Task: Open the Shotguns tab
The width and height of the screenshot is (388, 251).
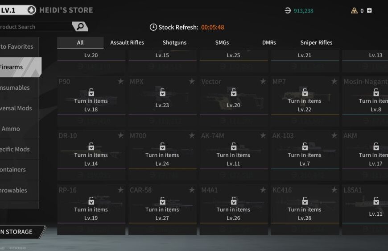Action: tap(174, 43)
